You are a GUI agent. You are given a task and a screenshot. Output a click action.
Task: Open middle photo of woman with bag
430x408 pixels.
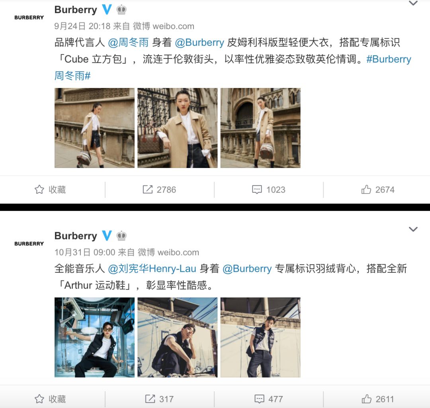(178, 128)
